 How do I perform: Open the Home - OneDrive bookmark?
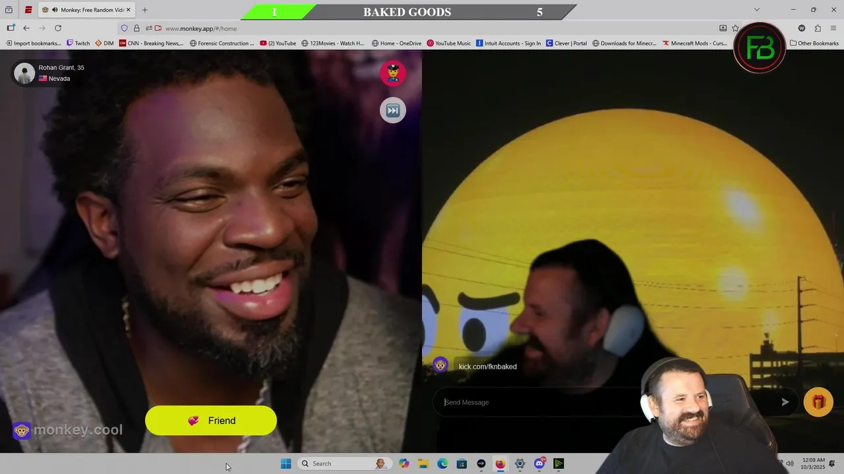point(396,43)
